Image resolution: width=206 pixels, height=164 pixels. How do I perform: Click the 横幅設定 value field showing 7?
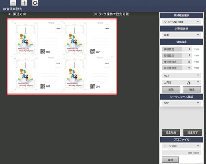(x=187, y=49)
